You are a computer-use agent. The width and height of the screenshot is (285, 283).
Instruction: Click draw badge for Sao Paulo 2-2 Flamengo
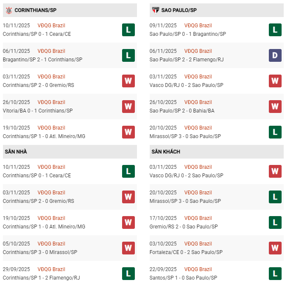(x=275, y=55)
